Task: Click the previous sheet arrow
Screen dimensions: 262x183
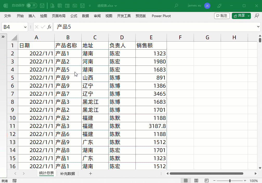Action: [x=15, y=173]
